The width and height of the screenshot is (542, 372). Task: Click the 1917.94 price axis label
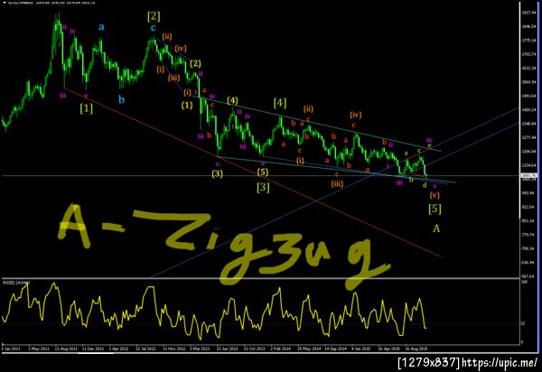point(528,13)
